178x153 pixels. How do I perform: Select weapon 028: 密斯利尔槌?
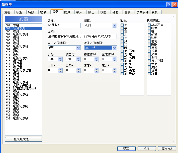24,106
